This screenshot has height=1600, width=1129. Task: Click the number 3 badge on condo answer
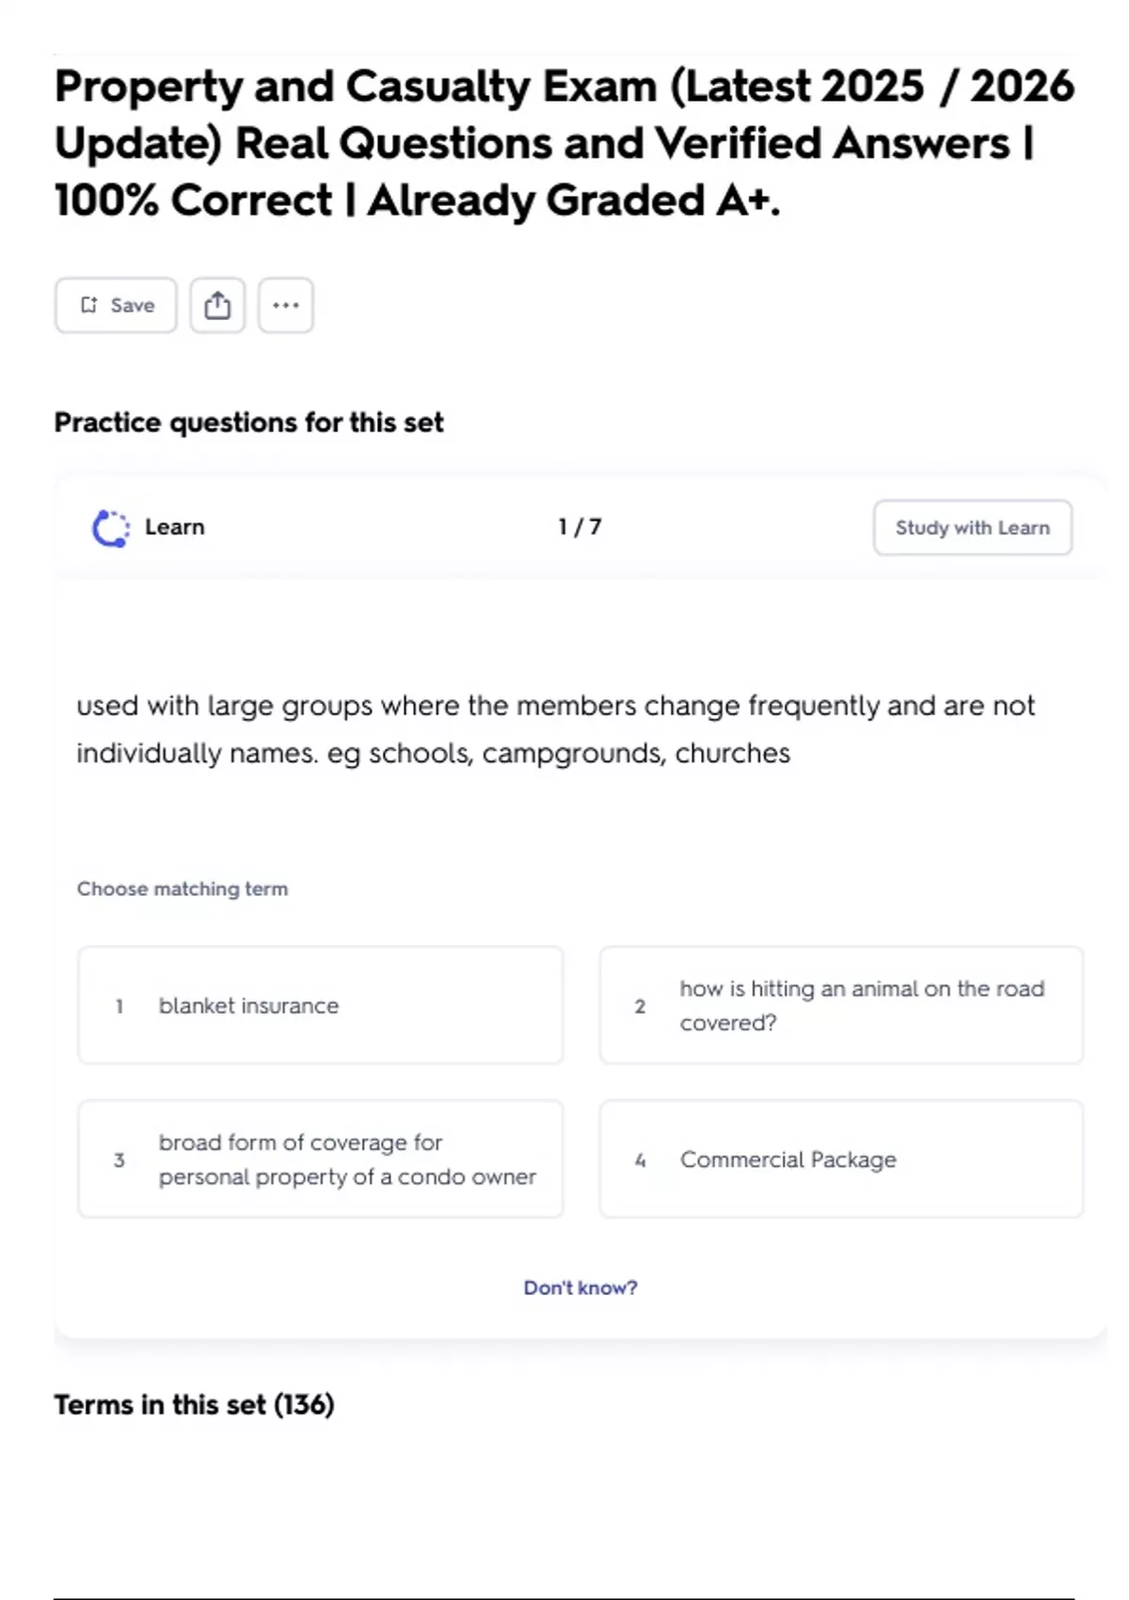119,1160
